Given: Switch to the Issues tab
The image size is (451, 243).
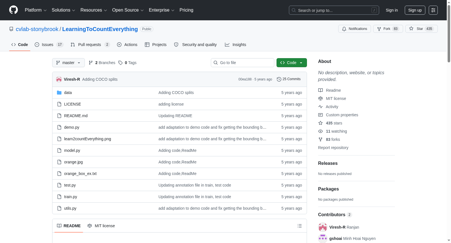Looking at the screenshot, I should (49, 45).
